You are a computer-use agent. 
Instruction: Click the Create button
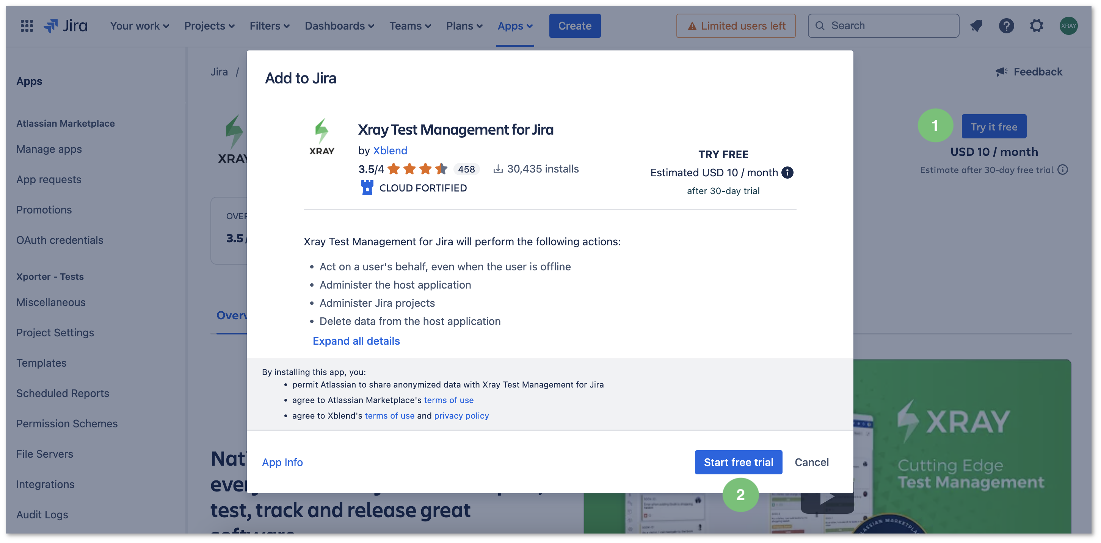574,26
